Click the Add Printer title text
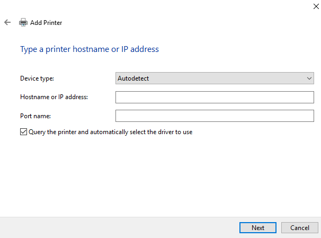 click(46, 23)
